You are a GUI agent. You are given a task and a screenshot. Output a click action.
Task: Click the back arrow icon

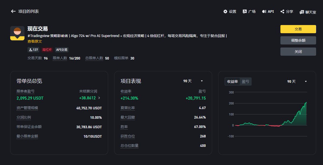(13, 11)
